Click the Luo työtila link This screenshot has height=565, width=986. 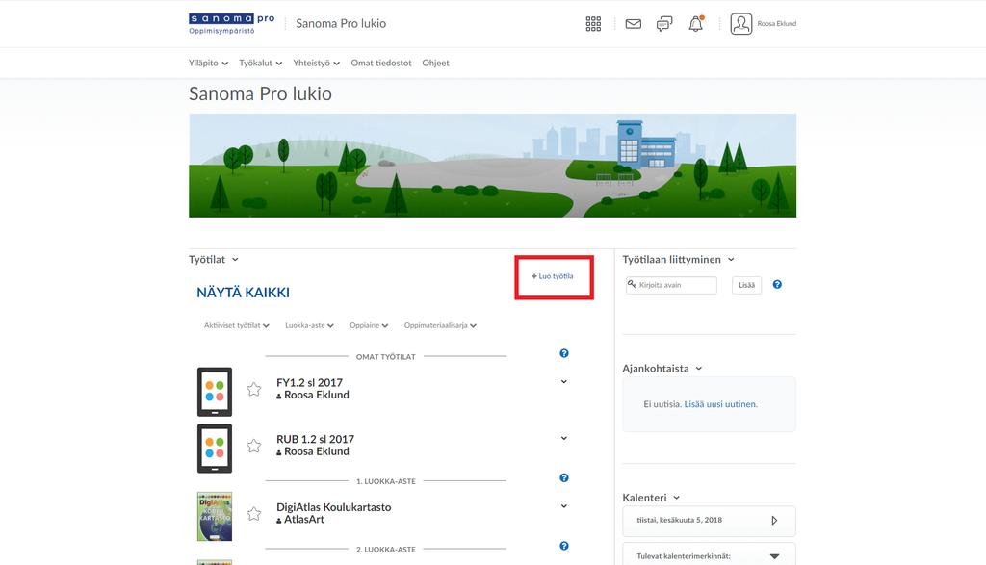coord(553,276)
